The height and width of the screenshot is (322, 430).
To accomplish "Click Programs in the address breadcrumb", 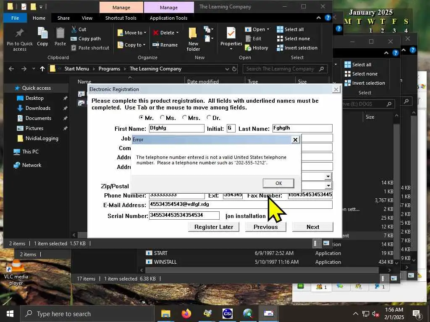I will coord(109,69).
